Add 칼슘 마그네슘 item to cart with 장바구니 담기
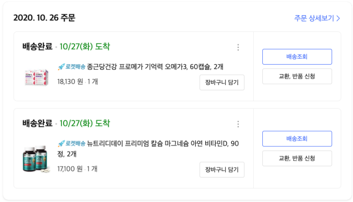 222,169
